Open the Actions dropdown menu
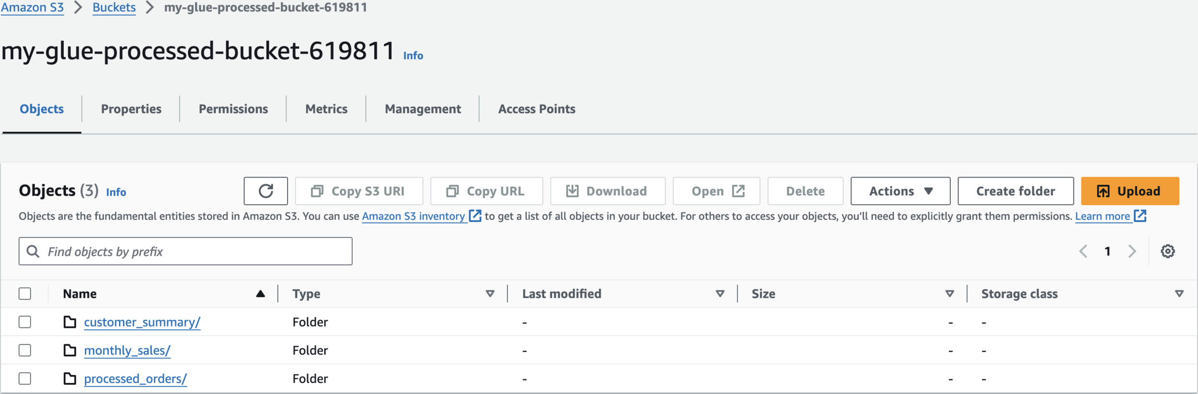Image resolution: width=1198 pixels, height=394 pixels. 900,191
